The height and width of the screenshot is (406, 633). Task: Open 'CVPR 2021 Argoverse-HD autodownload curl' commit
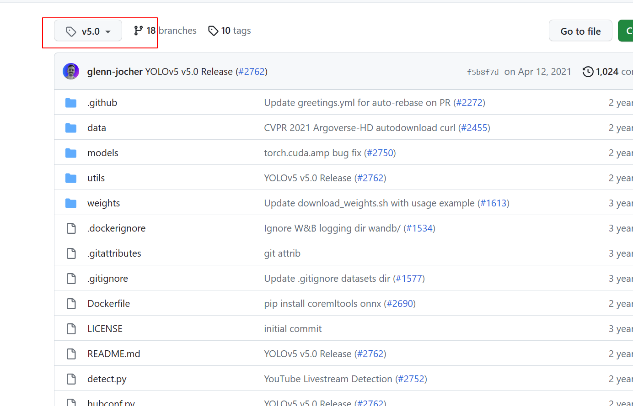click(x=360, y=128)
